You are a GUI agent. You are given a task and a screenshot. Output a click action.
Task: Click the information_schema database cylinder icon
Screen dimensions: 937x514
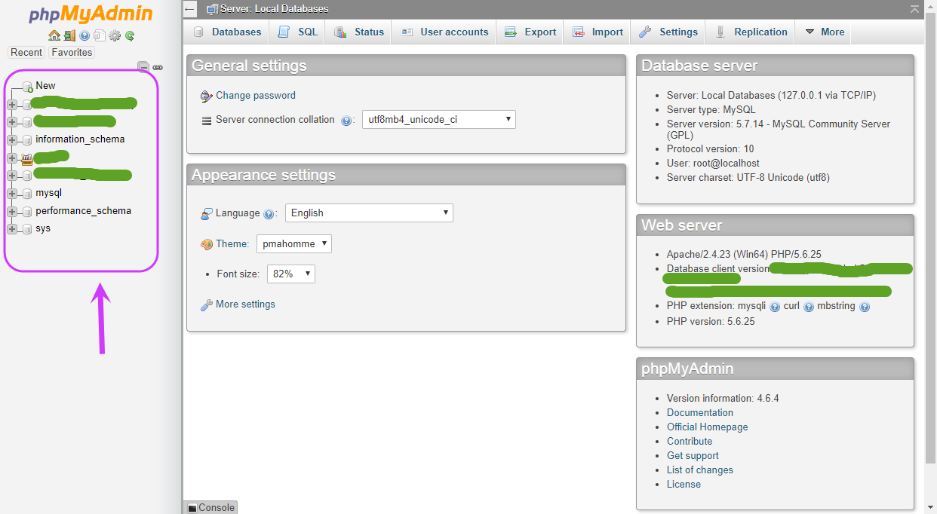tap(27, 140)
